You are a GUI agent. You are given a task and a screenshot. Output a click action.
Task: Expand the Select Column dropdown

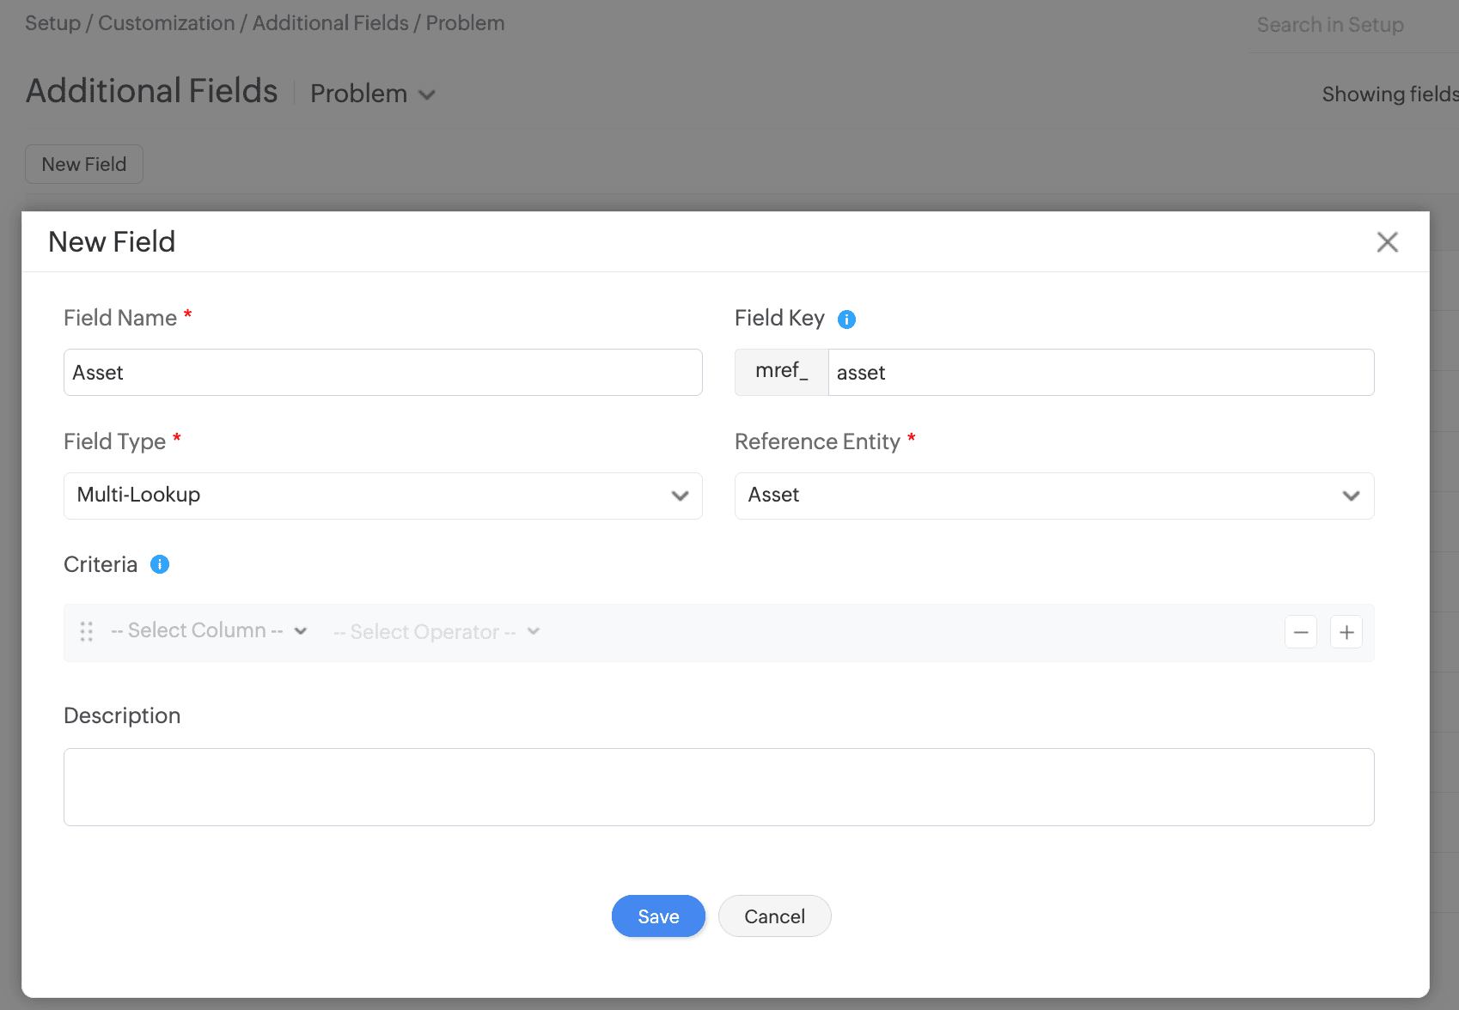(209, 631)
